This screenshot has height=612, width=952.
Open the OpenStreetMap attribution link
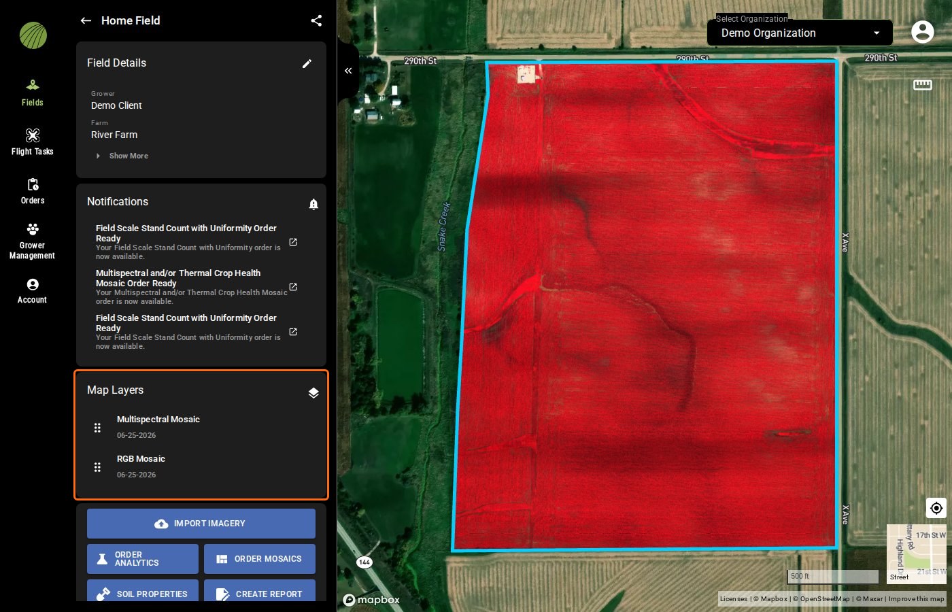coord(821,599)
